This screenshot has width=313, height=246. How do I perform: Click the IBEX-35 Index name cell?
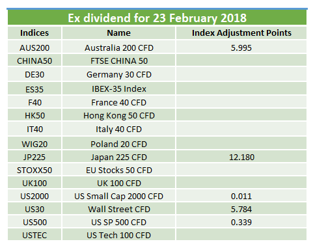point(118,89)
